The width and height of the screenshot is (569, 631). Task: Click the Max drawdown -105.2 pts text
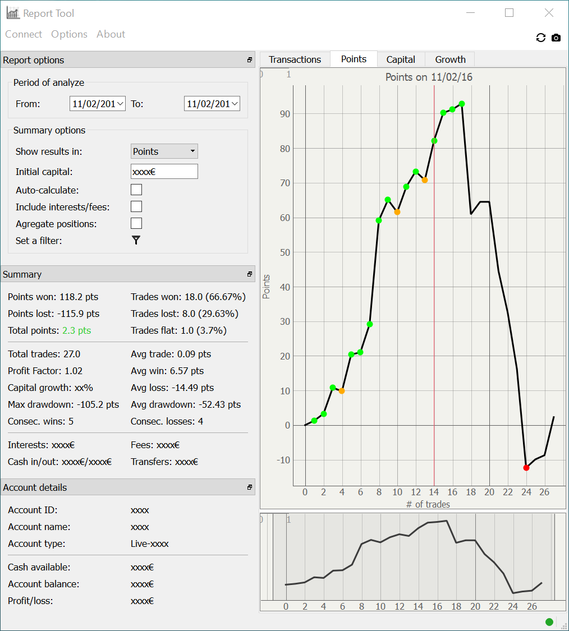click(63, 404)
